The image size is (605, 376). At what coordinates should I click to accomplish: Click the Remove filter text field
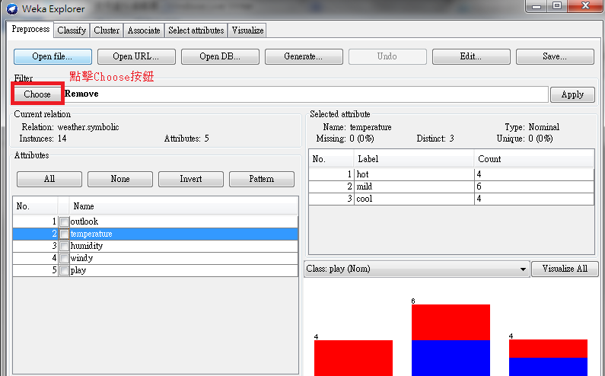pyautogui.click(x=306, y=94)
